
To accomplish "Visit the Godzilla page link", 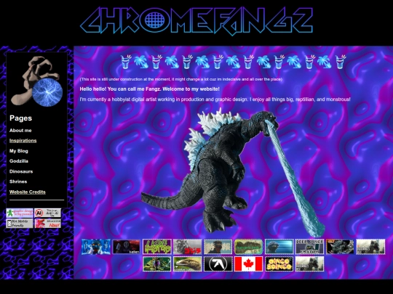I will [19, 161].
